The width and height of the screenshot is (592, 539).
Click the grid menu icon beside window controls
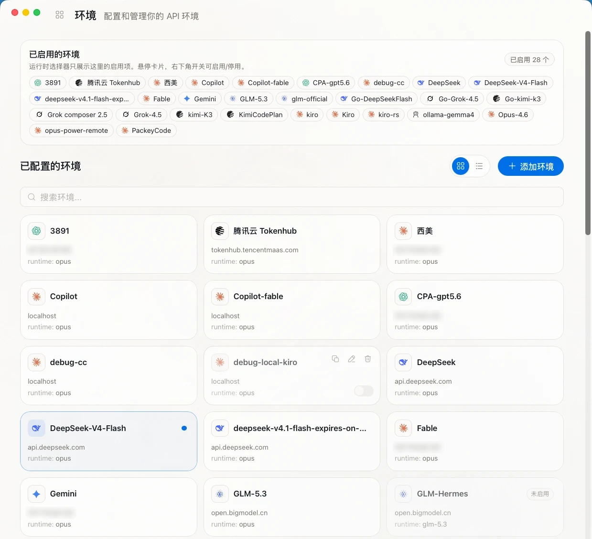coord(60,15)
